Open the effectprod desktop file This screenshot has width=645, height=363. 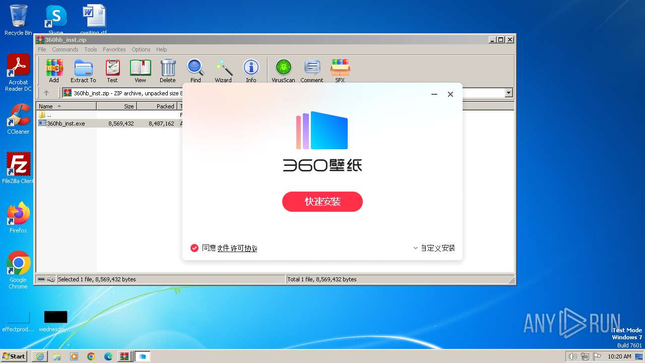point(18,321)
